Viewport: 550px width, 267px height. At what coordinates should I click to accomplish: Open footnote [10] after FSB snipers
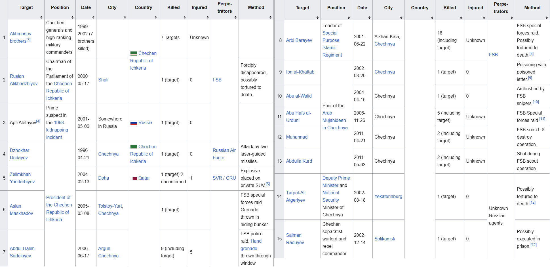pyautogui.click(x=536, y=102)
